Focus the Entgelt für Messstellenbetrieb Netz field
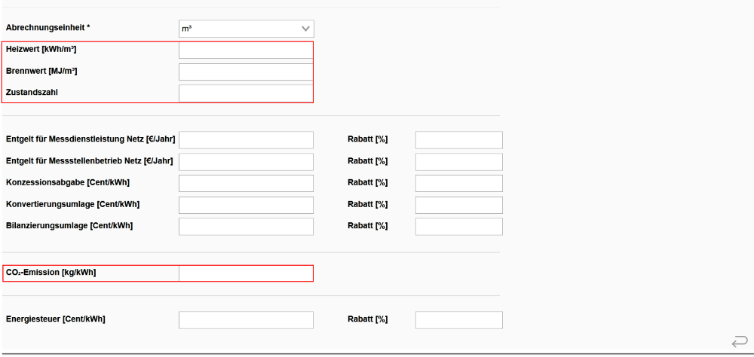 (246, 162)
